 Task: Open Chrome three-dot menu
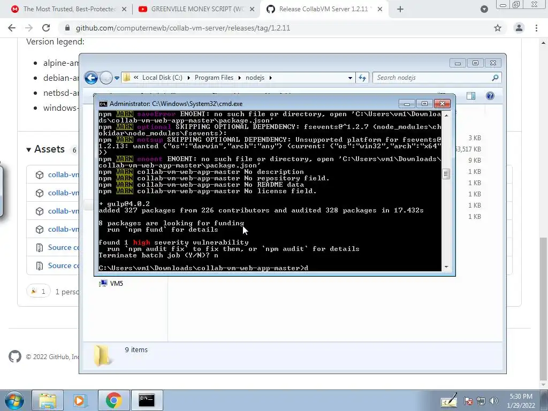tap(536, 28)
